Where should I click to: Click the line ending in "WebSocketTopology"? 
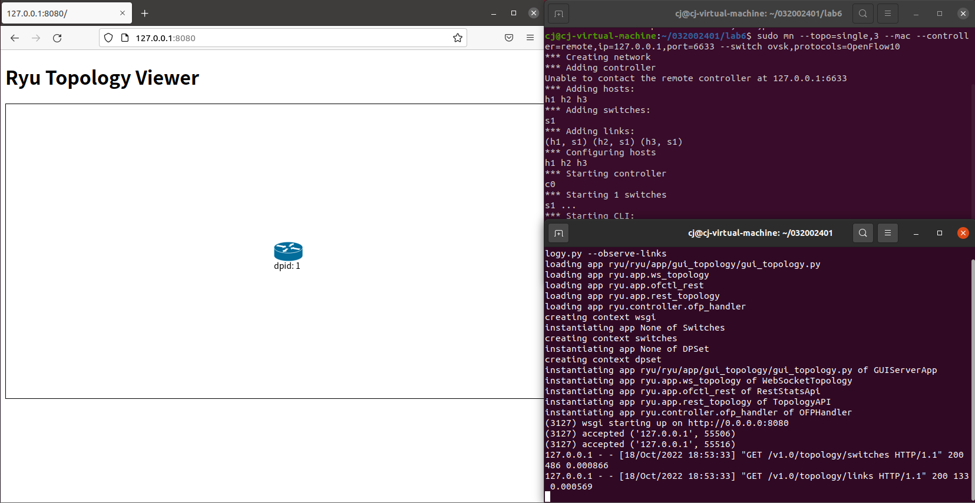coord(699,381)
